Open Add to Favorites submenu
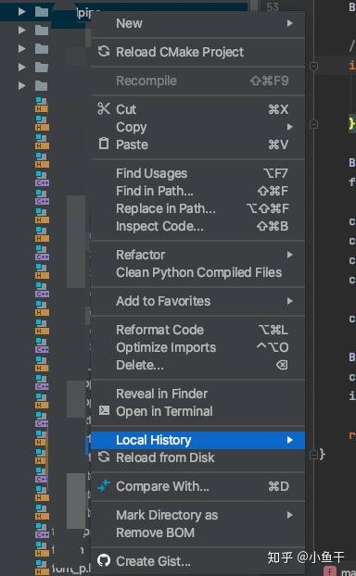356x576 pixels. [197, 301]
